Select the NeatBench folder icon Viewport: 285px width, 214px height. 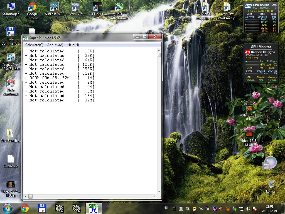11,135
